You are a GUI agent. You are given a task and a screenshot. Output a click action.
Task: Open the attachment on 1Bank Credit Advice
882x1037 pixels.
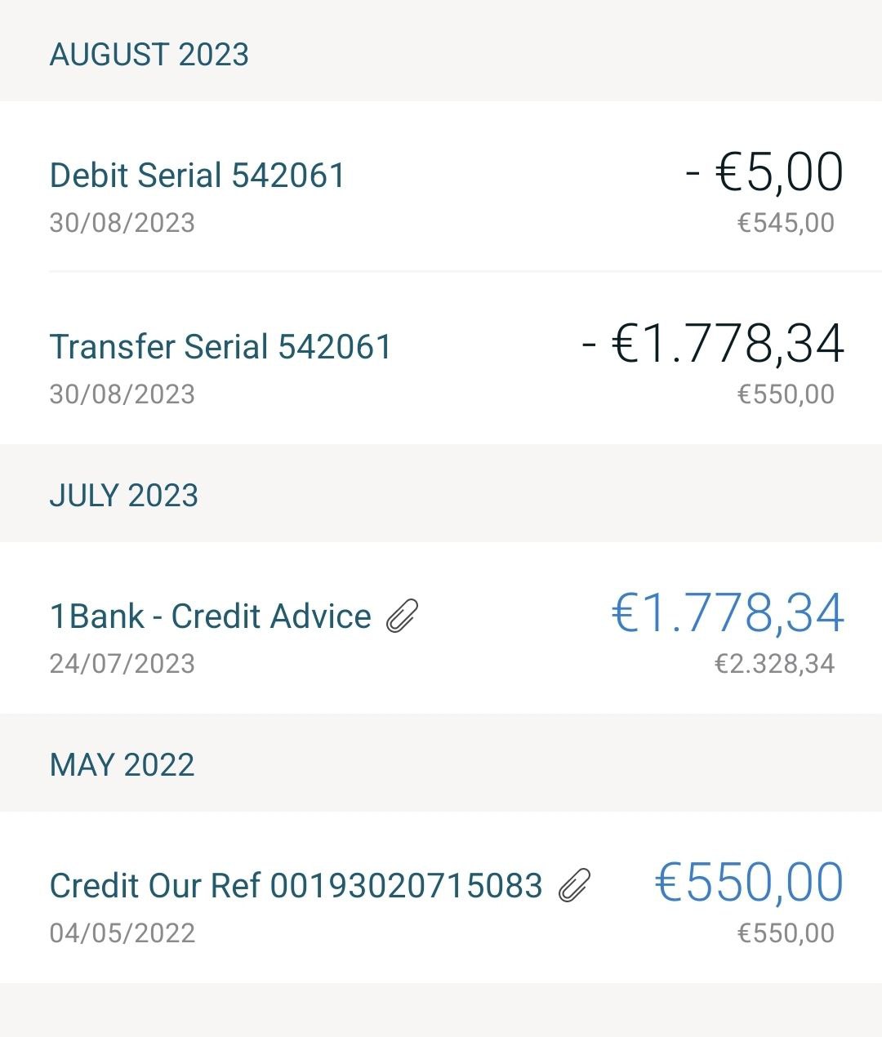coord(403,616)
